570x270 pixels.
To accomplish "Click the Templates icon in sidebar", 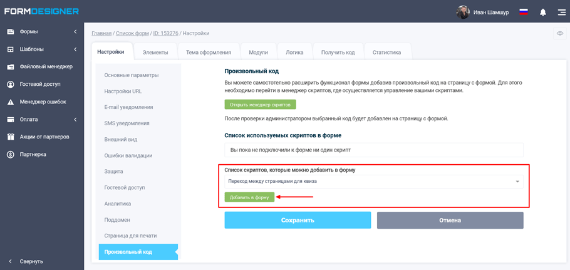I will (11, 49).
